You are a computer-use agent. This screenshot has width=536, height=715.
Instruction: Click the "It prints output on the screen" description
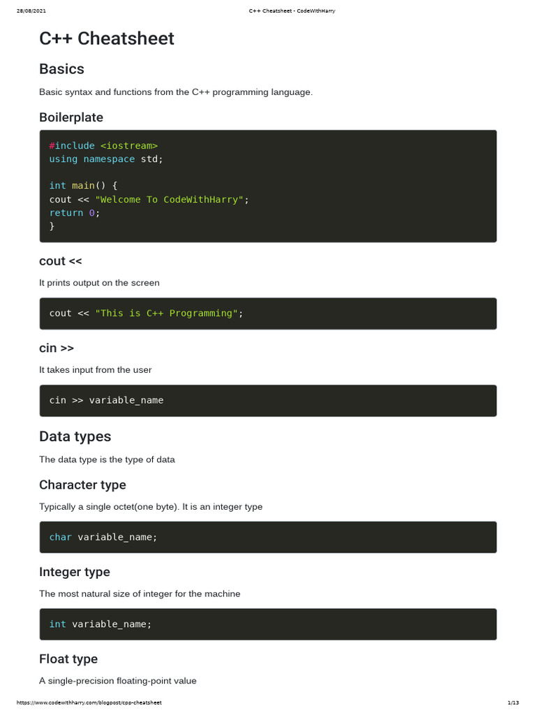(x=99, y=283)
